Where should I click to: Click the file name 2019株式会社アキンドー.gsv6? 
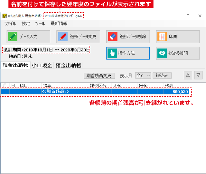(63, 16)
